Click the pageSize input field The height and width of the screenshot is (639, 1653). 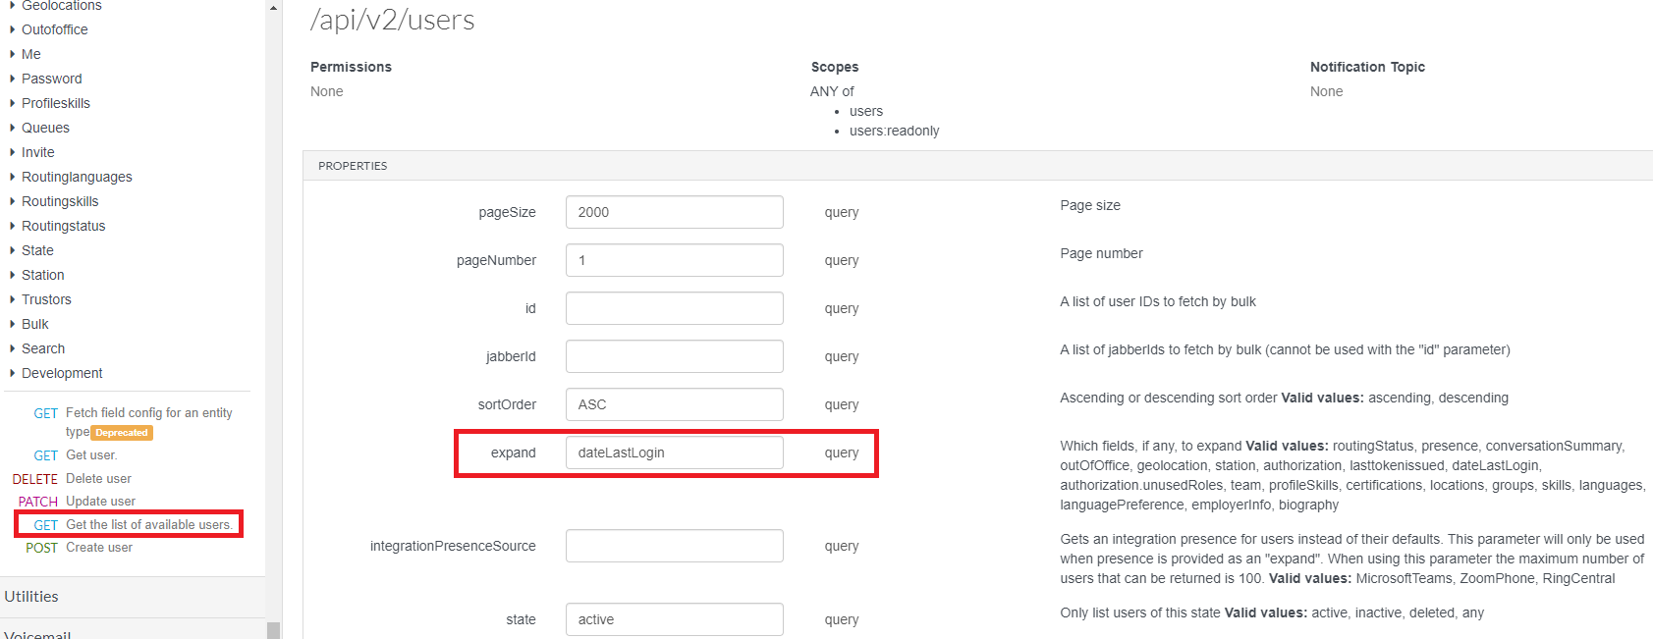[674, 212]
